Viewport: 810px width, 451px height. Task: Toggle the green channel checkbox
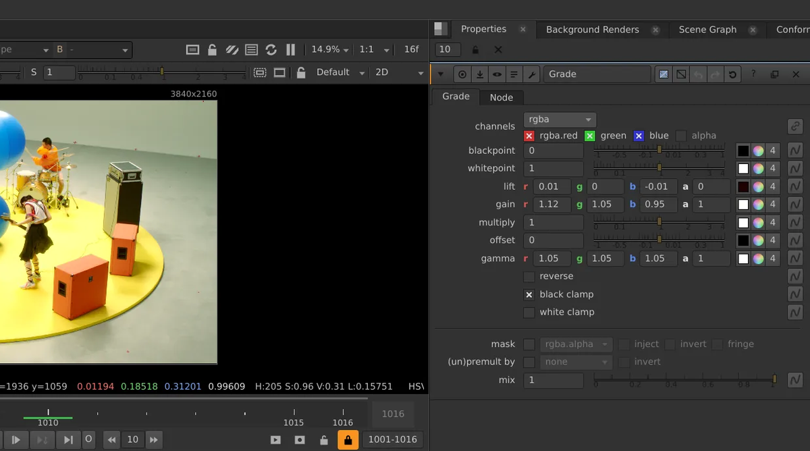click(x=590, y=136)
